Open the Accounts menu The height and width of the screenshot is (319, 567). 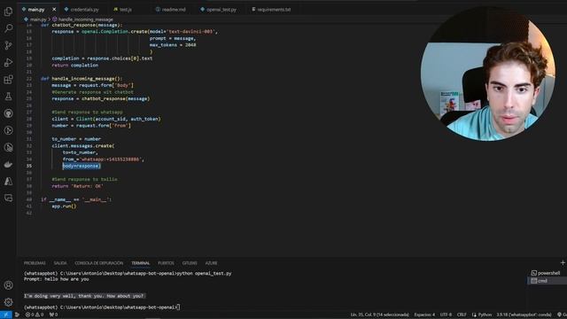coord(8,285)
